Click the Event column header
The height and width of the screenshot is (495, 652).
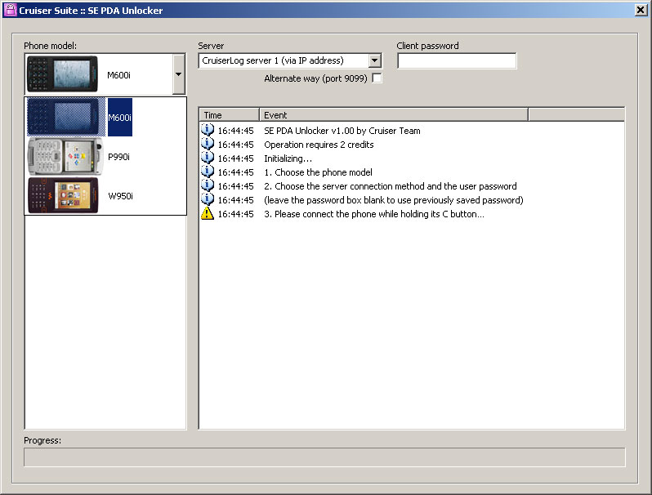click(393, 114)
